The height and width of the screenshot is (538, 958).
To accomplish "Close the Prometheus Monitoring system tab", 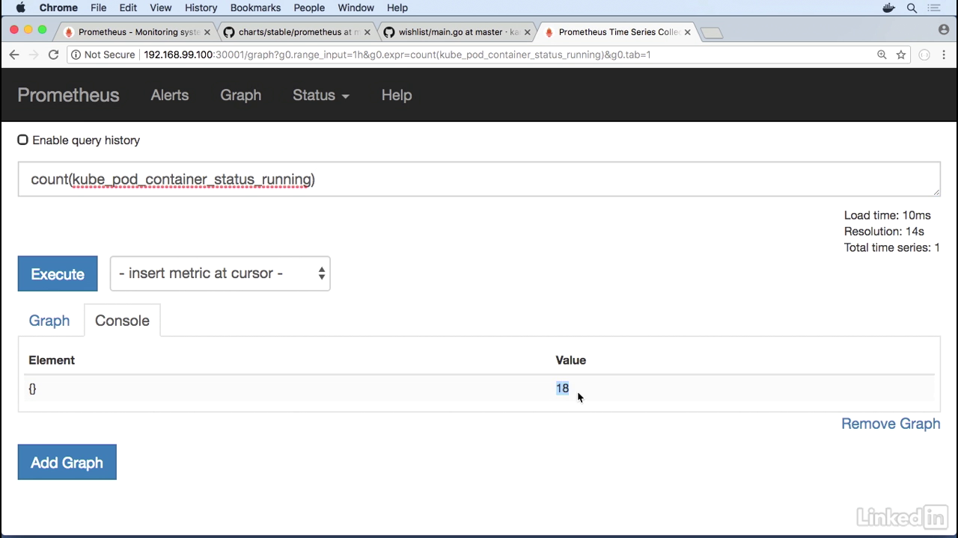I will tap(207, 32).
